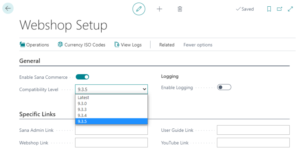The width and height of the screenshot is (298, 150).
Task: Open Currency ISO Codes action
Action: click(81, 45)
